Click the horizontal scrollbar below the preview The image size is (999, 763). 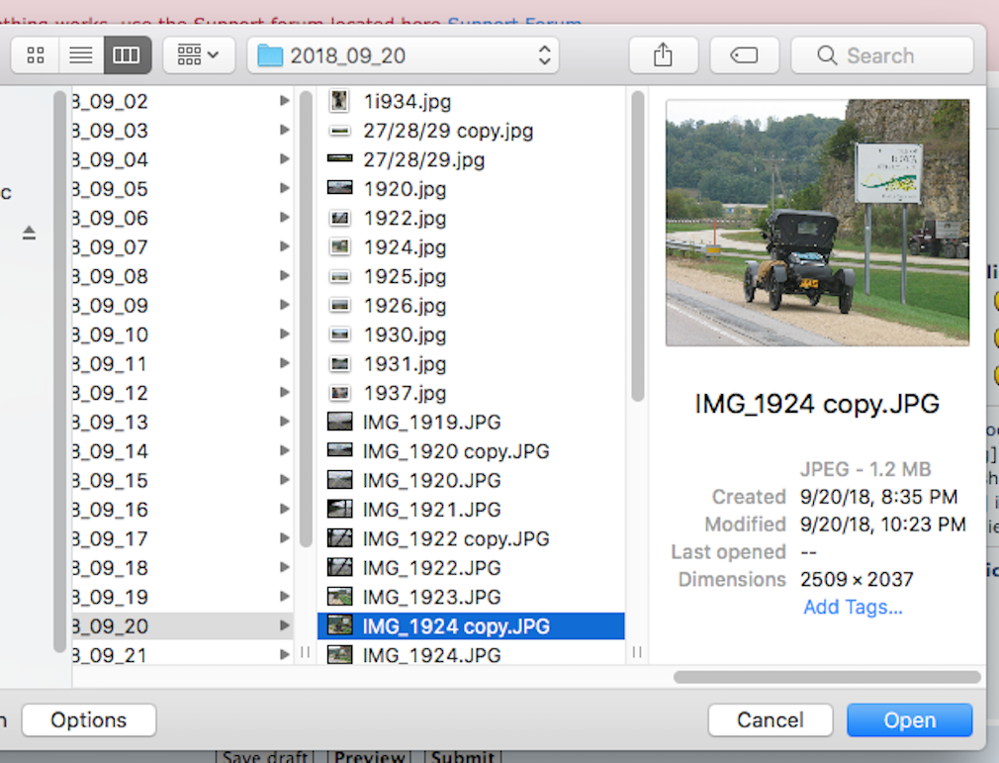[827, 678]
